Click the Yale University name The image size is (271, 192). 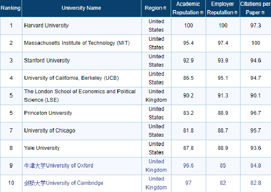coord(41,148)
